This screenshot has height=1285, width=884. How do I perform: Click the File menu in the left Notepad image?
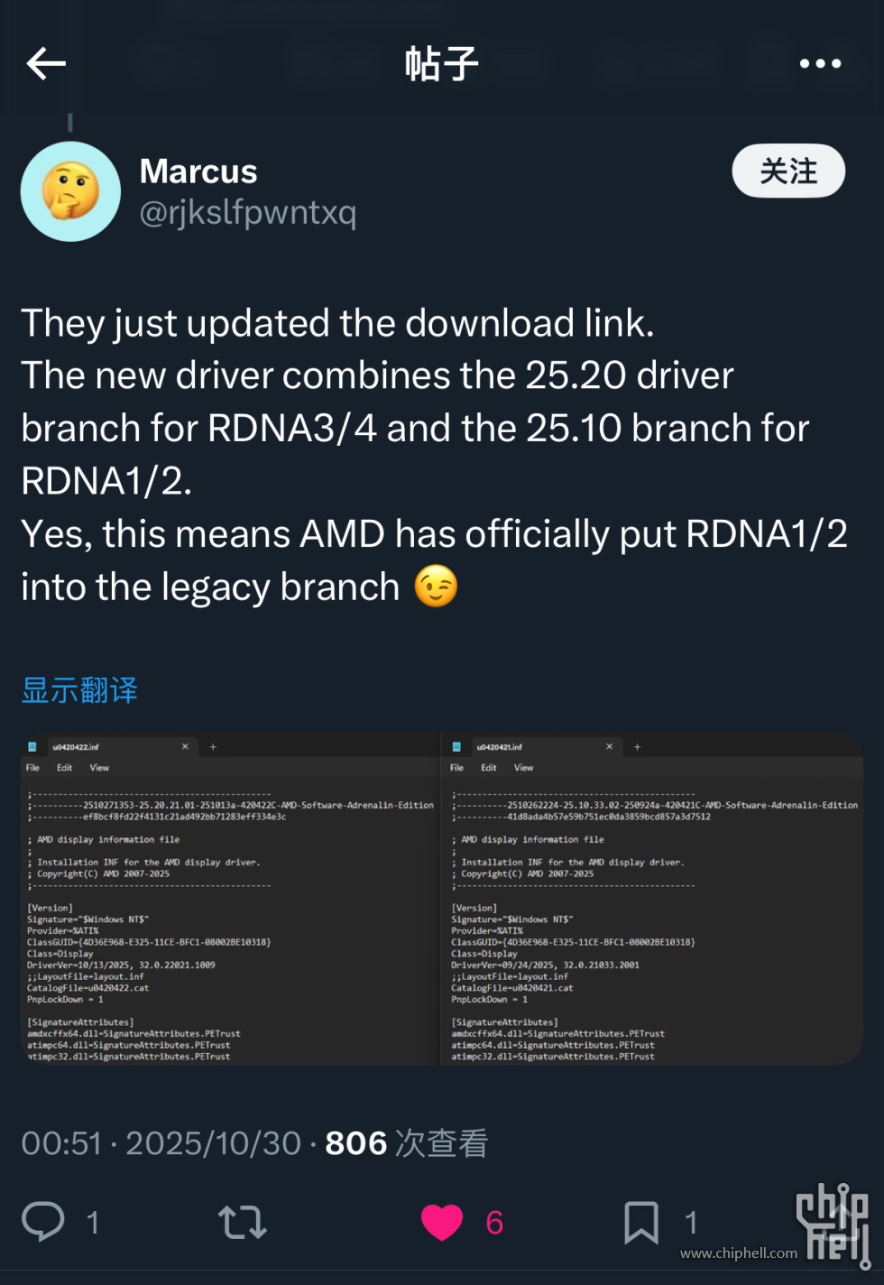coord(32,768)
